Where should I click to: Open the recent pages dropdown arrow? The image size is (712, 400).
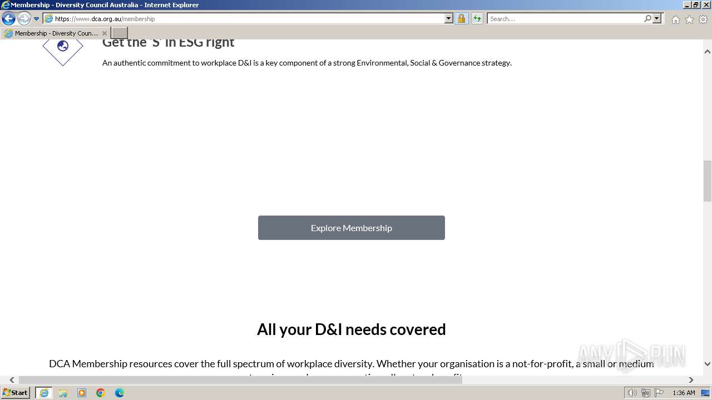[37, 19]
